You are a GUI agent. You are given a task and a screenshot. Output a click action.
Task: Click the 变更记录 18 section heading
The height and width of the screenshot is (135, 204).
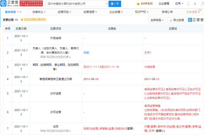10,20
